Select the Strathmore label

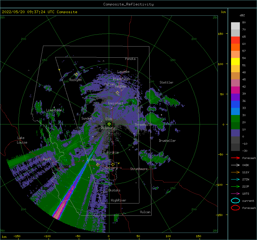point(139,169)
